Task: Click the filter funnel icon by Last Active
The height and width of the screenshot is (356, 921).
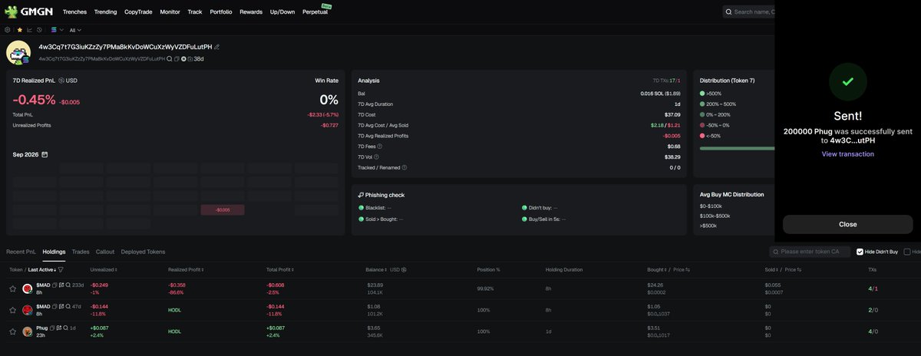Action: pos(61,269)
